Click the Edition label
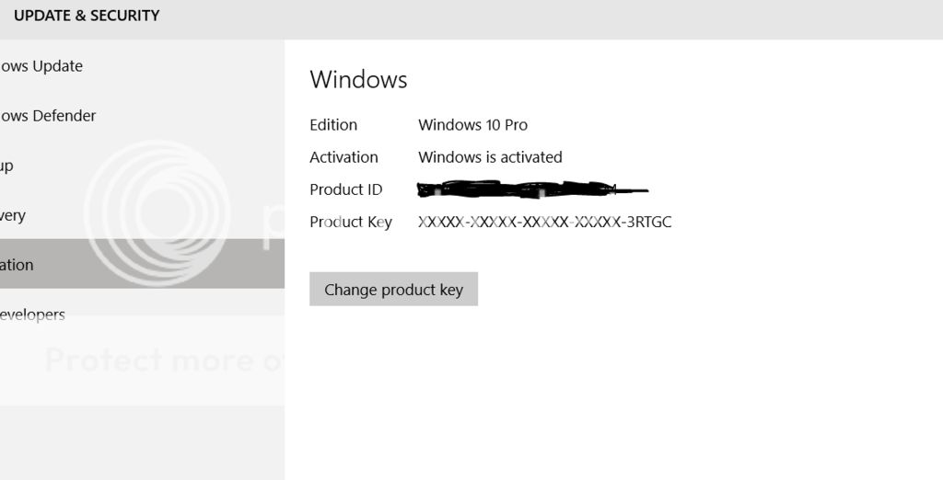The image size is (943, 480). (x=333, y=125)
